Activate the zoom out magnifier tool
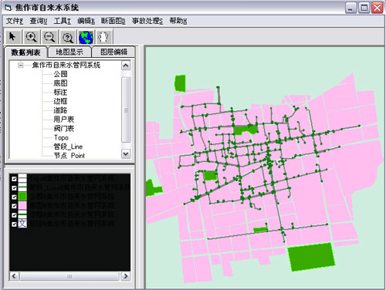The image size is (386, 290). (x=49, y=37)
